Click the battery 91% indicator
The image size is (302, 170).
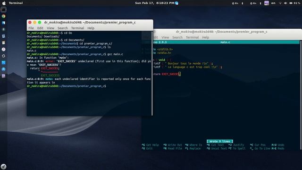[x=294, y=3]
